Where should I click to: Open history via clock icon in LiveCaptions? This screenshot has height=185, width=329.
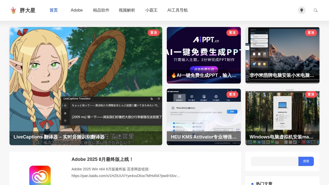(65, 121)
